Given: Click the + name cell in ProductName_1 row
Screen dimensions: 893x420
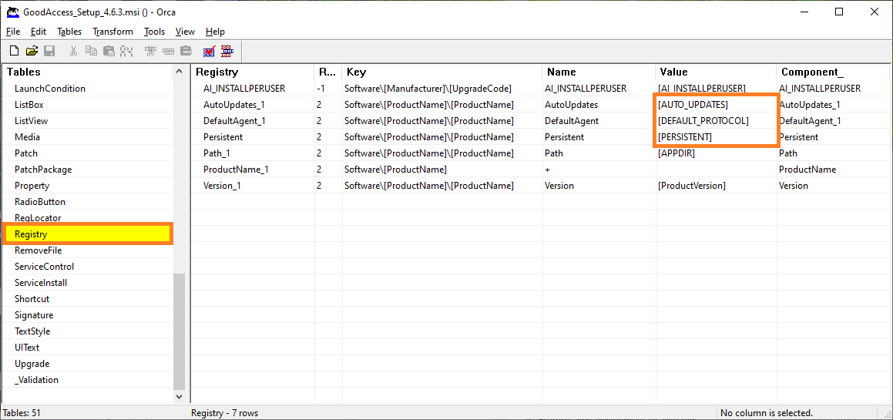Looking at the screenshot, I should 599,170.
